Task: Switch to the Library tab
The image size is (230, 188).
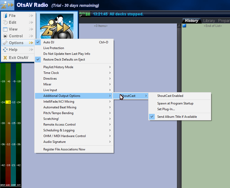Action: [x=209, y=20]
